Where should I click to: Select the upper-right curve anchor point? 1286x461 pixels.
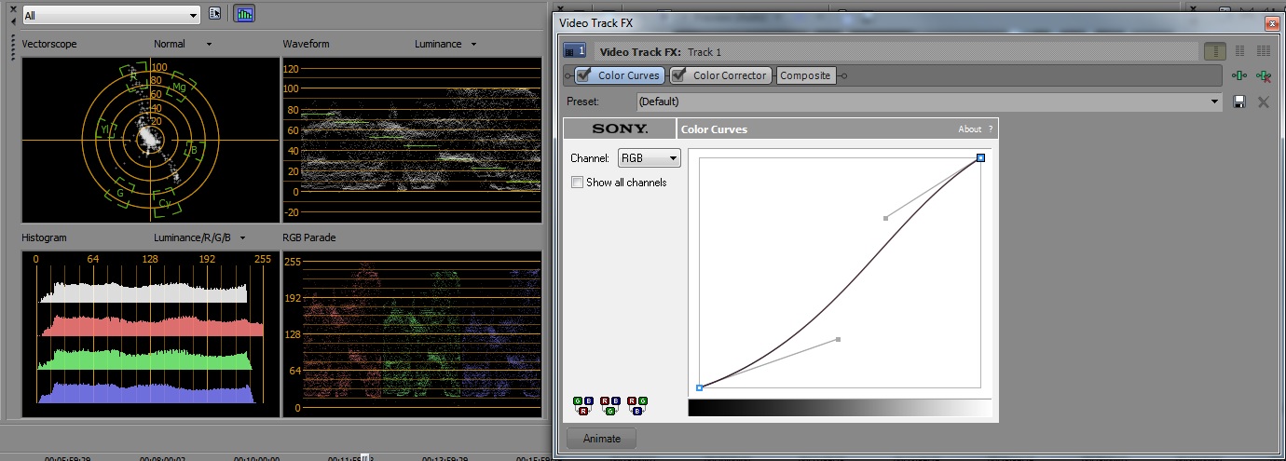click(x=980, y=158)
